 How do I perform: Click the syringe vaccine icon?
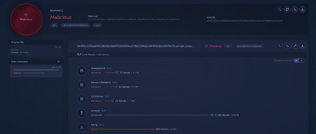(x=295, y=46)
